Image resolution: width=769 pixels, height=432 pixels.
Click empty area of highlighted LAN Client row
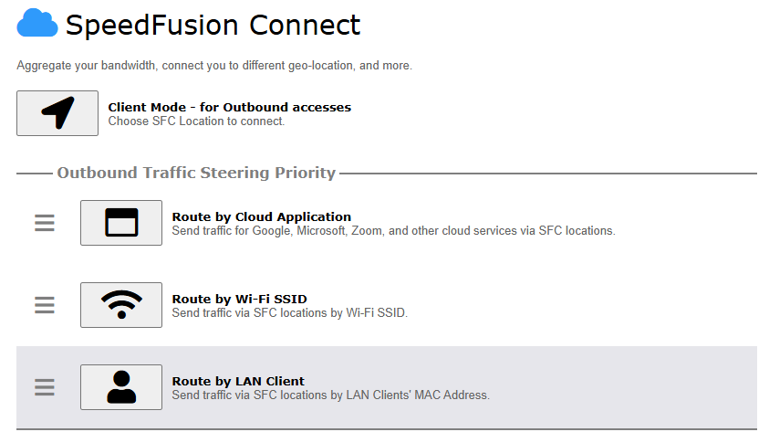tap(623, 387)
